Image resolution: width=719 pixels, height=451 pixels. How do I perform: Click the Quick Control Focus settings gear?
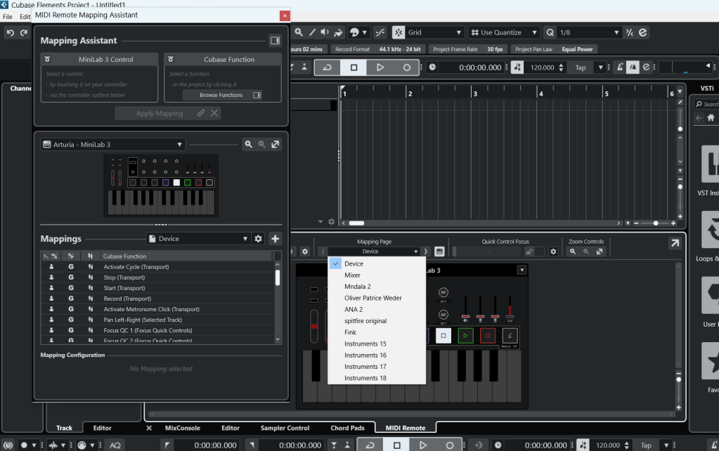coord(553,251)
